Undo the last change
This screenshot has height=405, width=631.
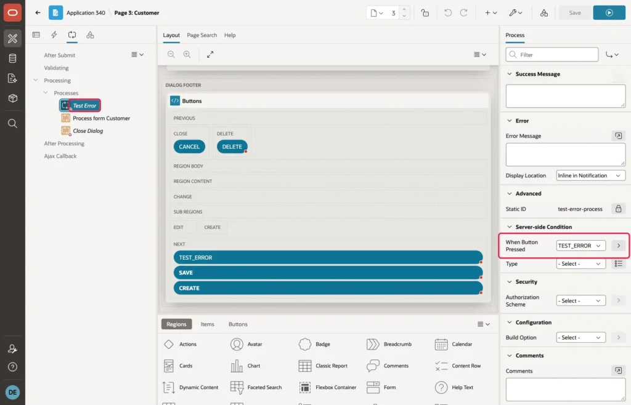[x=447, y=13]
